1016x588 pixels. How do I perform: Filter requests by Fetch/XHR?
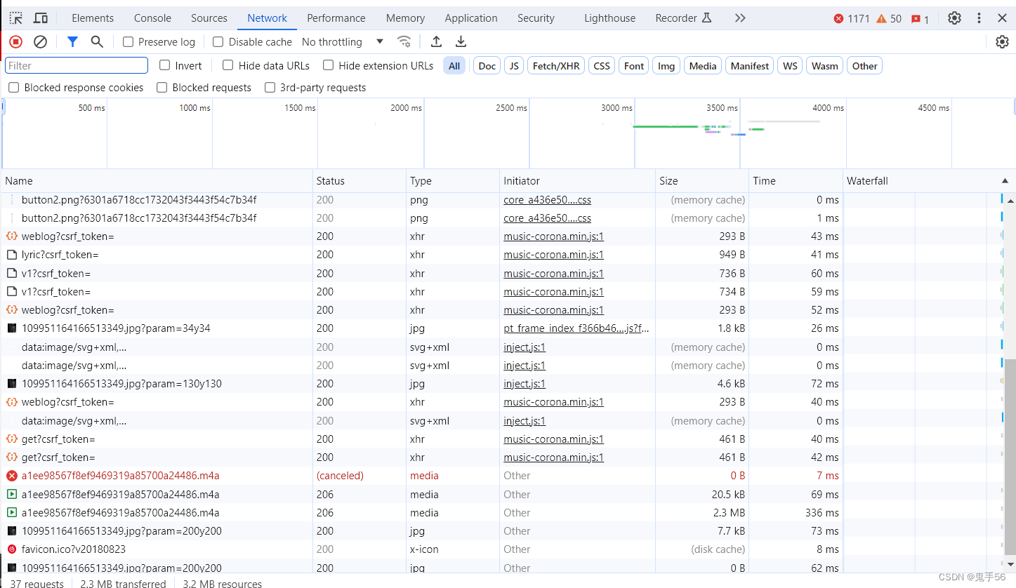[x=556, y=66]
